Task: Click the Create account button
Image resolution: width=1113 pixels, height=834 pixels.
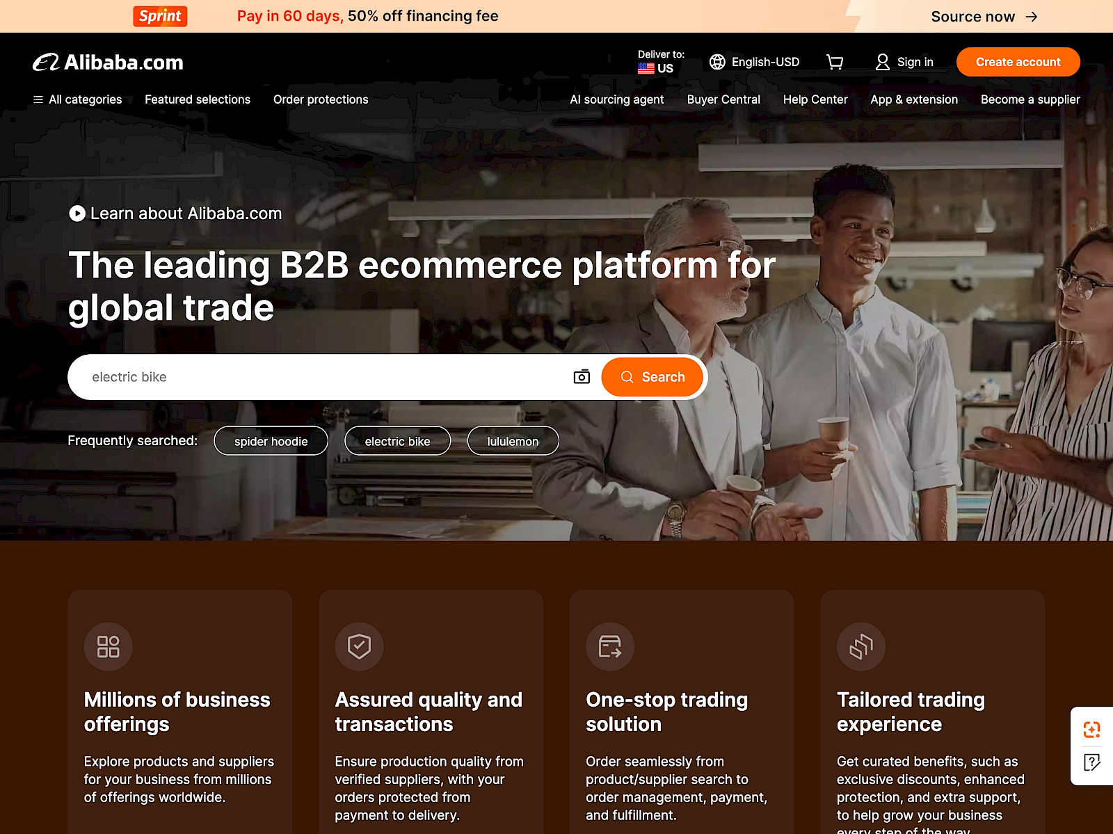Action: [1018, 62]
